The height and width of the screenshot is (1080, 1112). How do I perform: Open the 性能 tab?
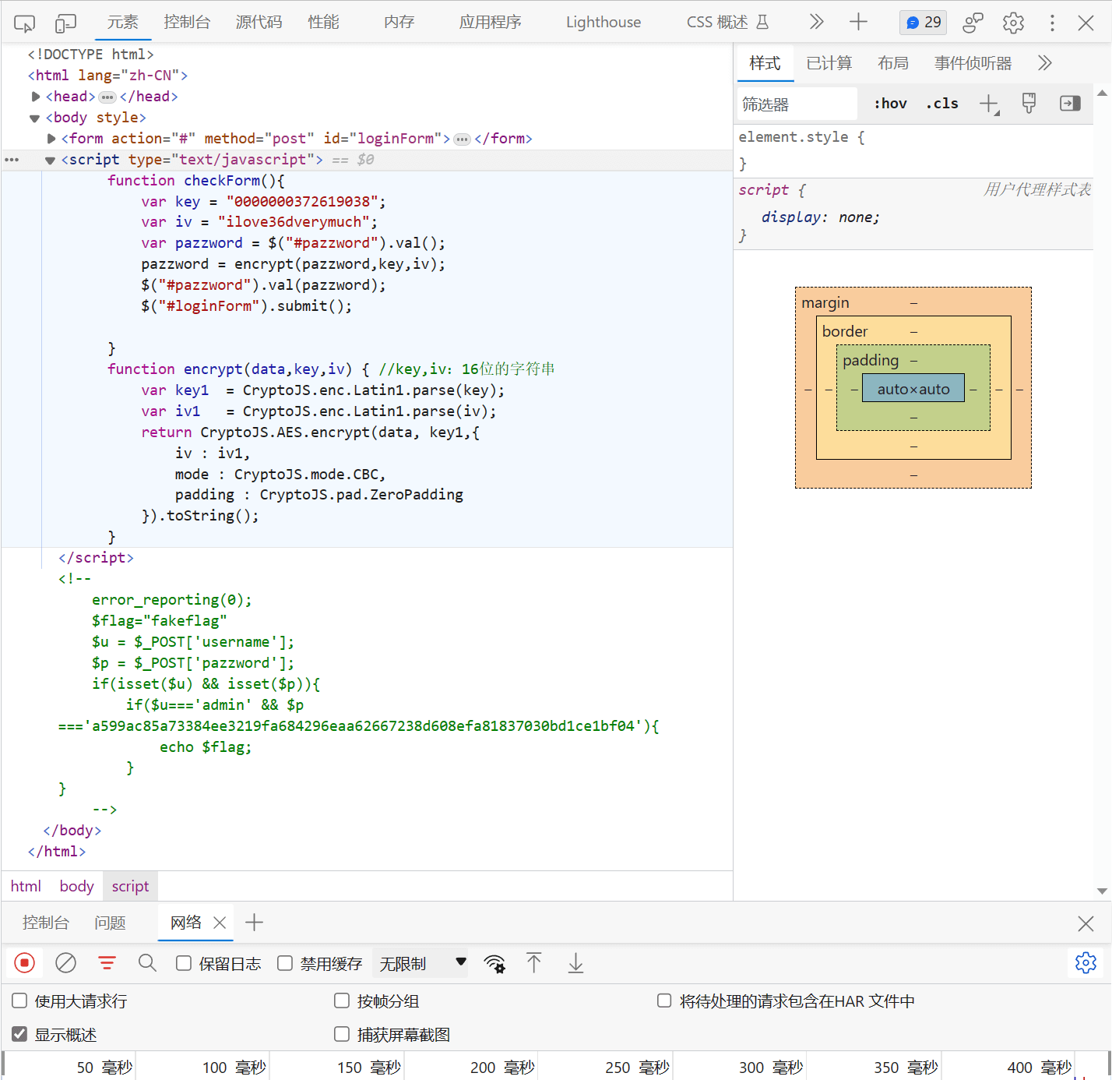[323, 22]
